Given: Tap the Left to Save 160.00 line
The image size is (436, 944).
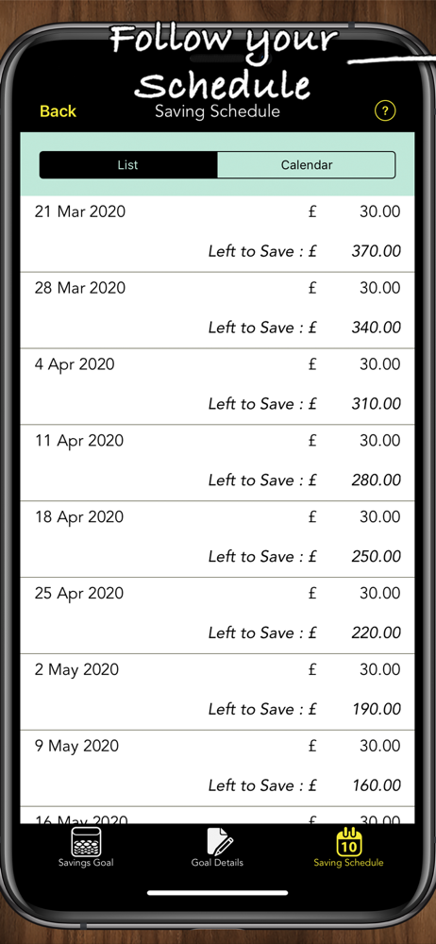Looking at the screenshot, I should coord(304,785).
